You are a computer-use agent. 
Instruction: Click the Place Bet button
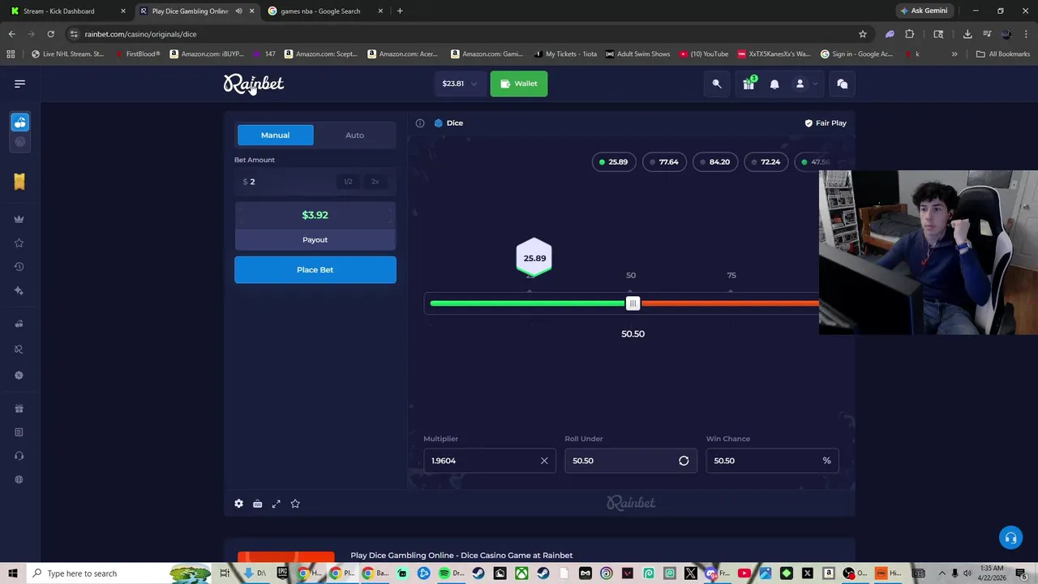pyautogui.click(x=315, y=270)
